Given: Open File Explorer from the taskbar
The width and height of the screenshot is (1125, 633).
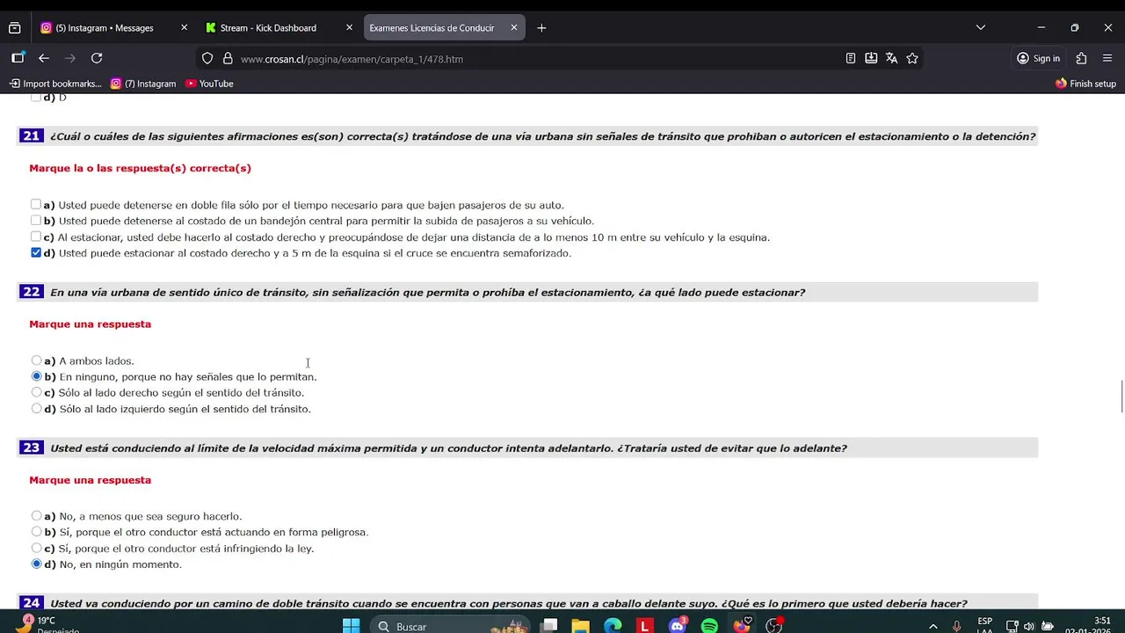Looking at the screenshot, I should point(580,626).
